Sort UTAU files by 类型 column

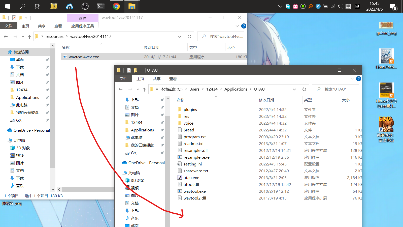click(308, 100)
